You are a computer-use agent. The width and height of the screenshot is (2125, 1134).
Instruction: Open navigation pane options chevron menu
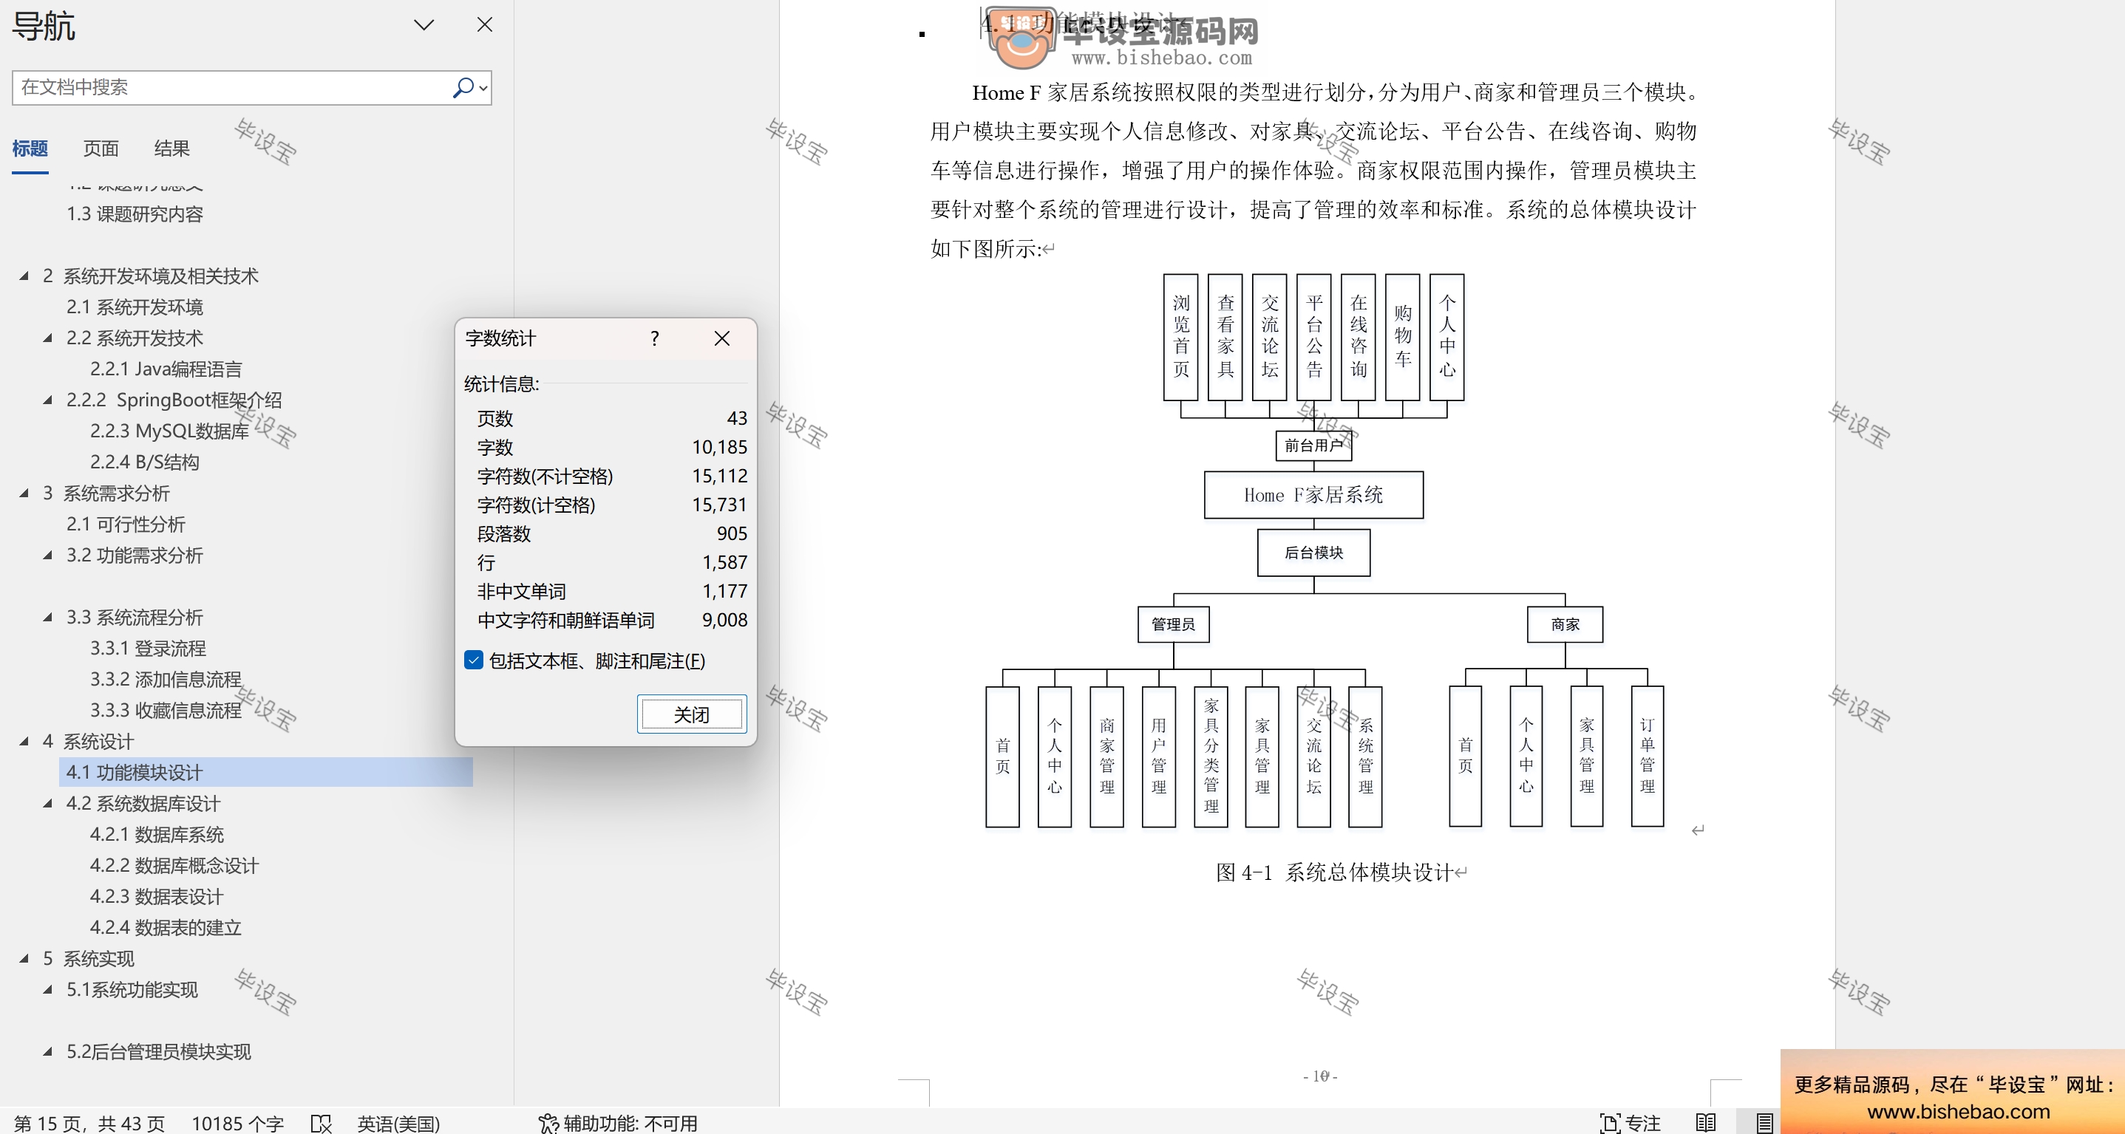click(424, 24)
